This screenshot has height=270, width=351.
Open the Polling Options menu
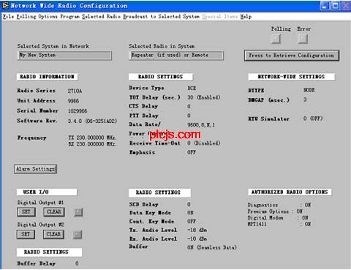point(37,17)
